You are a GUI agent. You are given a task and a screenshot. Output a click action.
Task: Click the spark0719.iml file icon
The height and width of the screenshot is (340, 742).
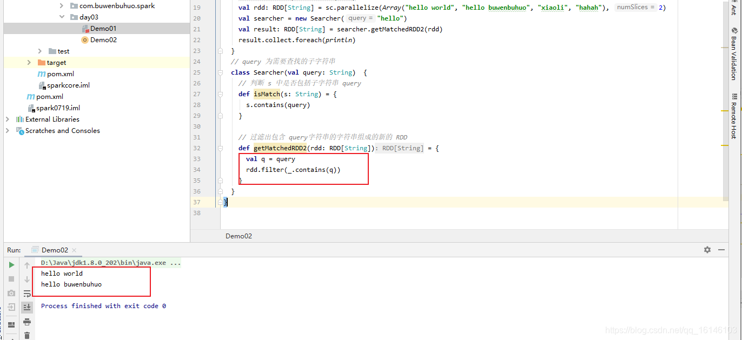pyautogui.click(x=31, y=108)
